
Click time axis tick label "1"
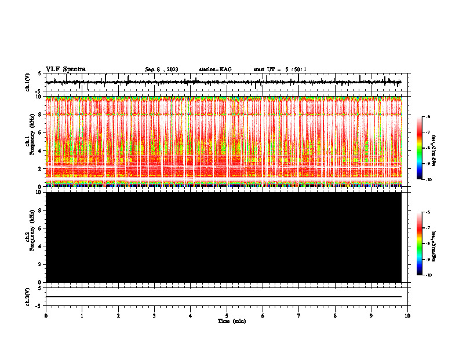point(82,316)
